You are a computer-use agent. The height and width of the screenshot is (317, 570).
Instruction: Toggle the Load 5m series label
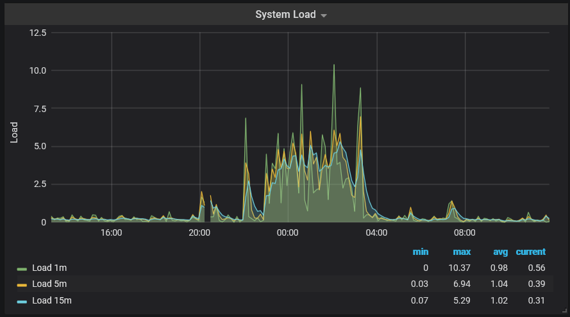50,284
